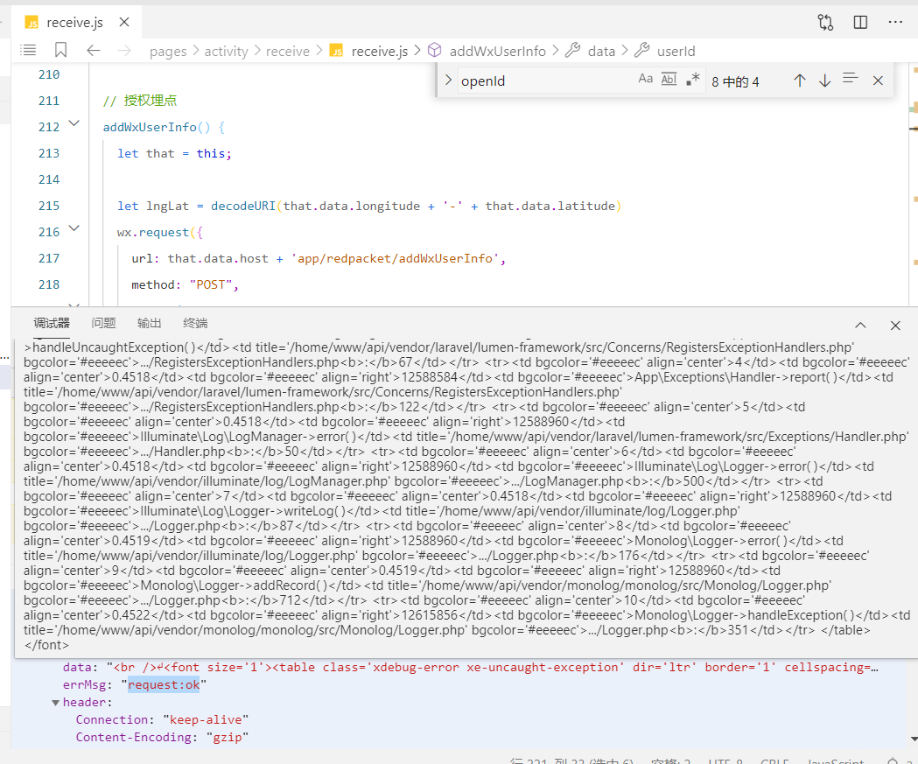Go to next match in find
Viewport: 918px width, 764px height.
[824, 81]
